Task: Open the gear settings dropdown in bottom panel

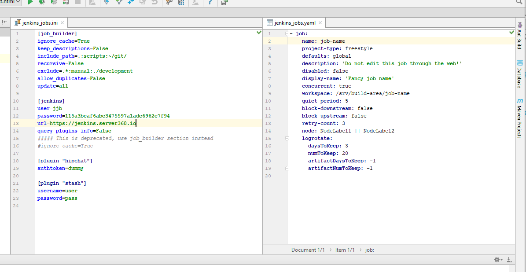Action: click(498, 260)
